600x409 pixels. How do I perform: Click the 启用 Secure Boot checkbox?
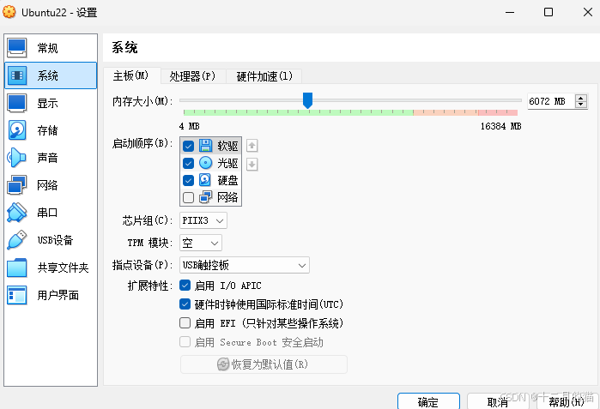(x=185, y=342)
